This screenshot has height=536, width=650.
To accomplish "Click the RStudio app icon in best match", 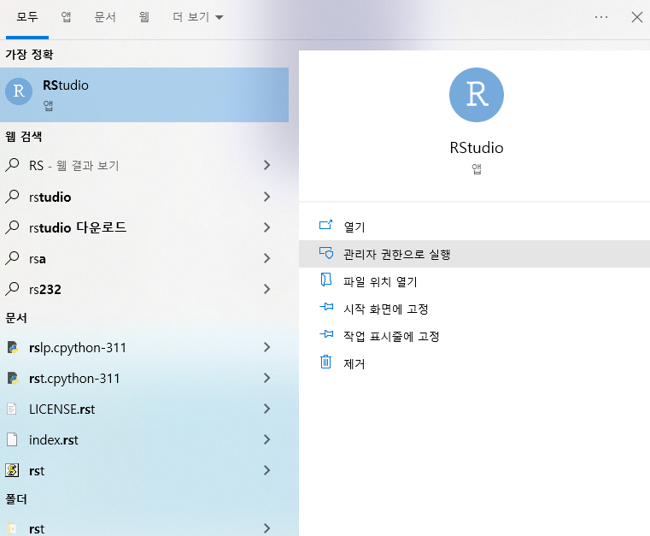I will point(19,91).
